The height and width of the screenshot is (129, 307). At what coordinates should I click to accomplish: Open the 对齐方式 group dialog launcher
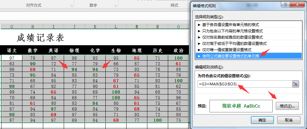71,6
